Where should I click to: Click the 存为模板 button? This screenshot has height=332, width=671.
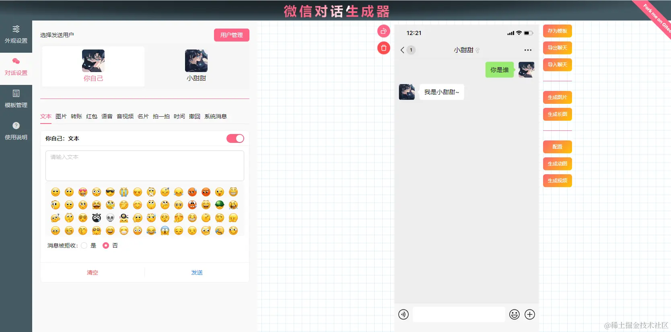pyautogui.click(x=558, y=31)
